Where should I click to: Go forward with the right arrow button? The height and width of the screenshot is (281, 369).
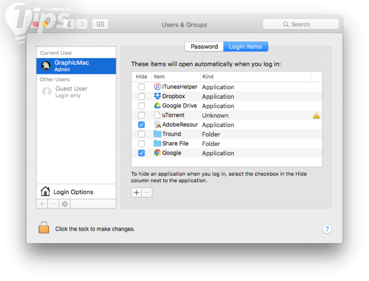pos(82,24)
